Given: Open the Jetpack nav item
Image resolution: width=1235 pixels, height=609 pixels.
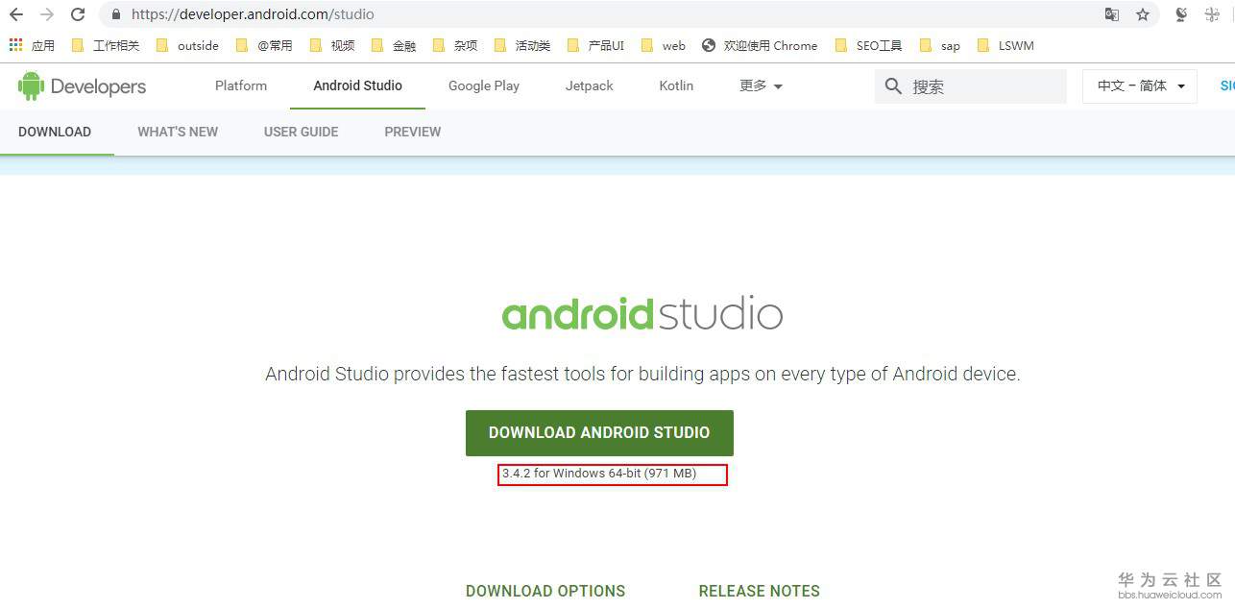Looking at the screenshot, I should [590, 85].
